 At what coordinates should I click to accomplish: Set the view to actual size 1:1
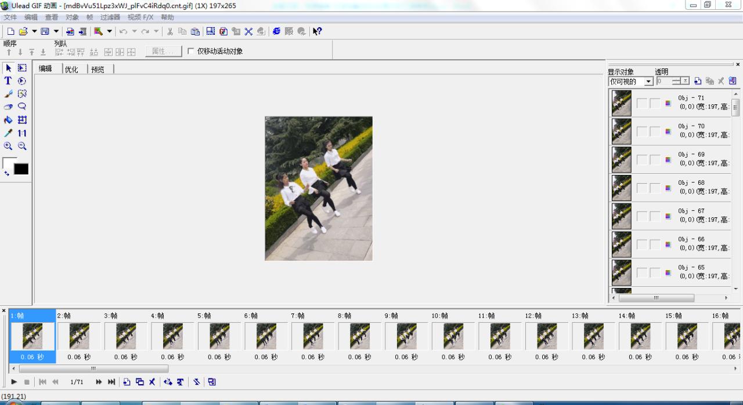(22, 133)
